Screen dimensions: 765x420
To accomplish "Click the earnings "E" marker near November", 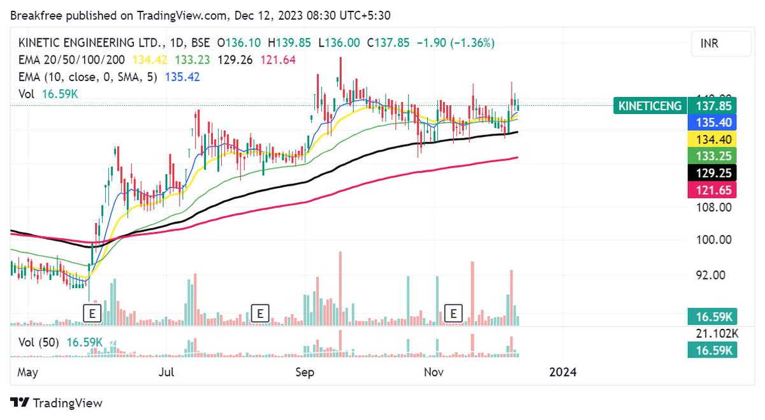I will 454,313.
